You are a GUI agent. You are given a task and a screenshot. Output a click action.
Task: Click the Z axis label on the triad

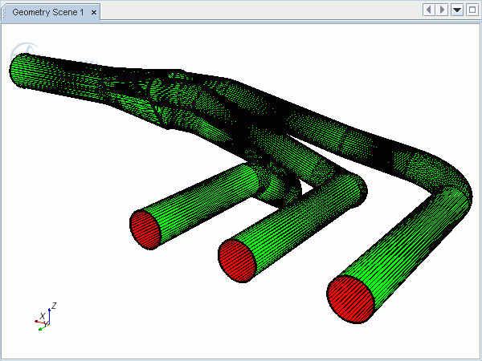pyautogui.click(x=53, y=306)
